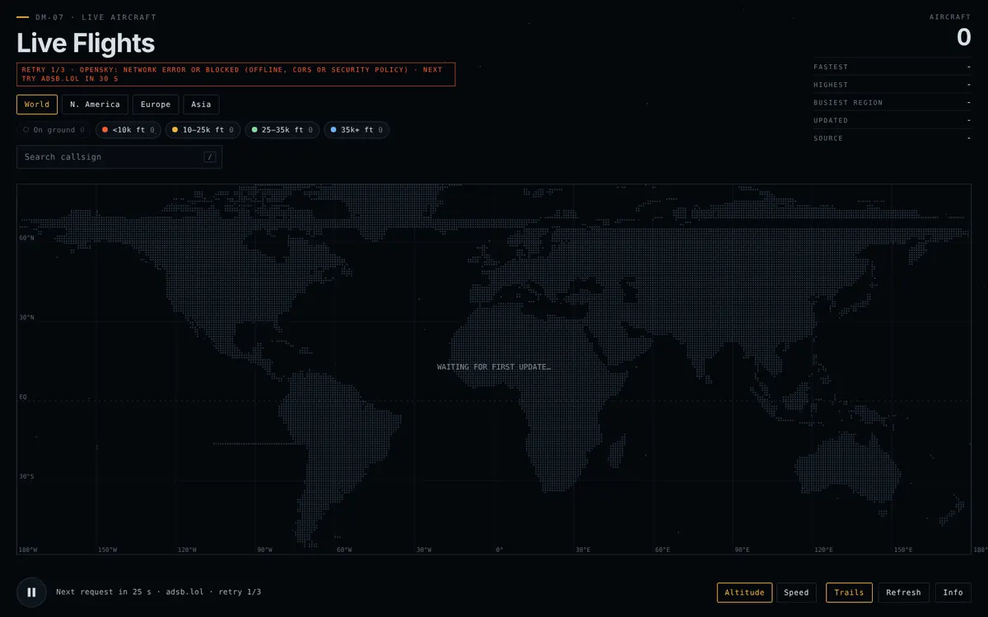Click the 30°S latitude label

(27, 476)
